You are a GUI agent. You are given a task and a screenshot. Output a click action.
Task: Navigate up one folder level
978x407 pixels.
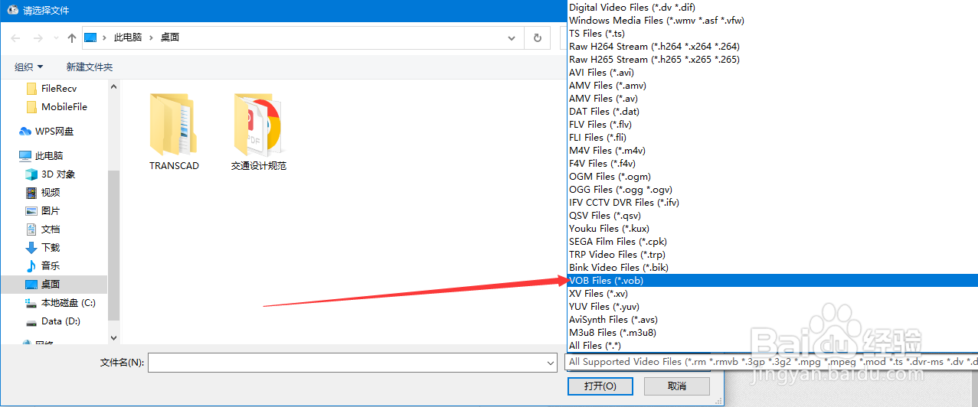click(x=71, y=37)
